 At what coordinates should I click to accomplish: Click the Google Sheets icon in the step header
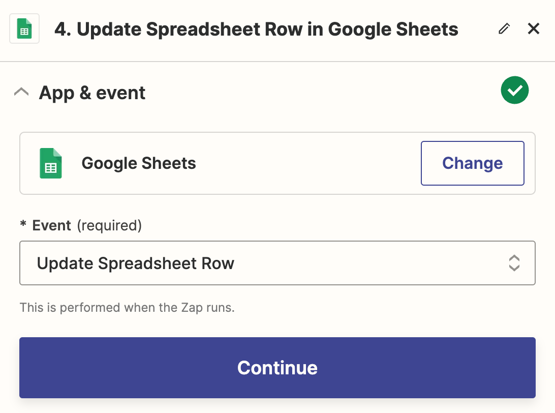coord(24,29)
